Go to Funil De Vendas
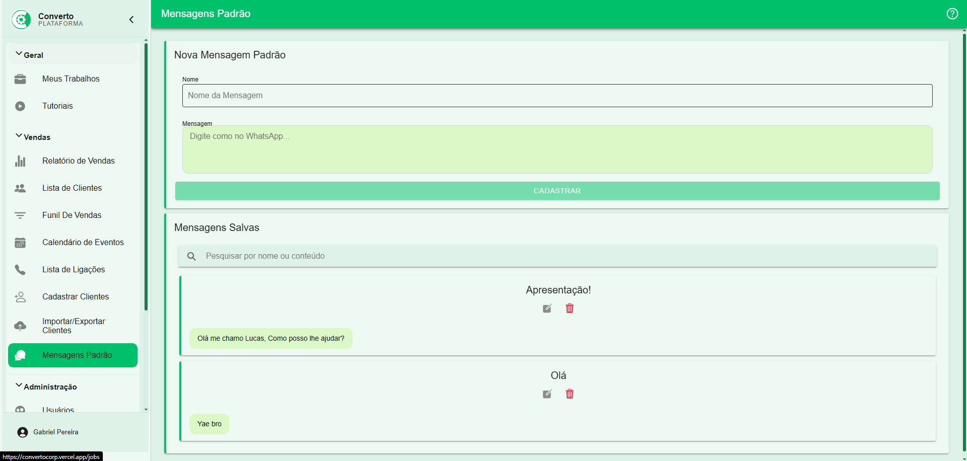Screen dimensions: 967x461 (x=72, y=215)
